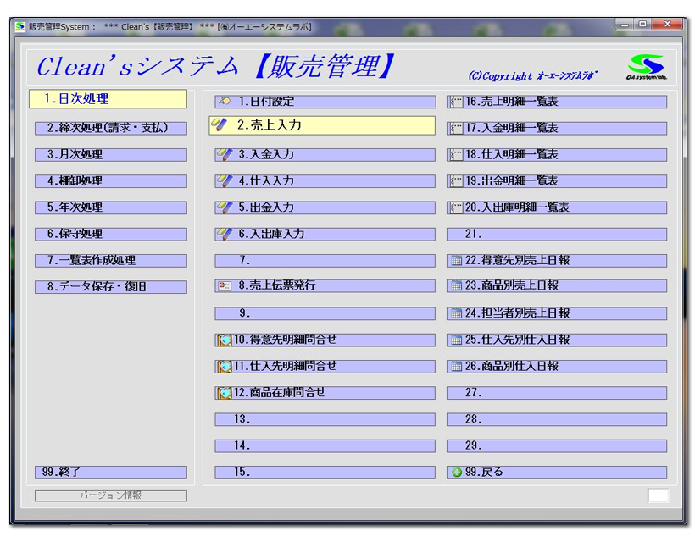Click the empty 29. button

coord(557,446)
